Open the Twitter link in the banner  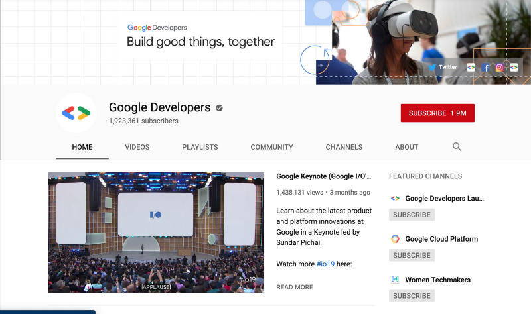click(x=443, y=67)
